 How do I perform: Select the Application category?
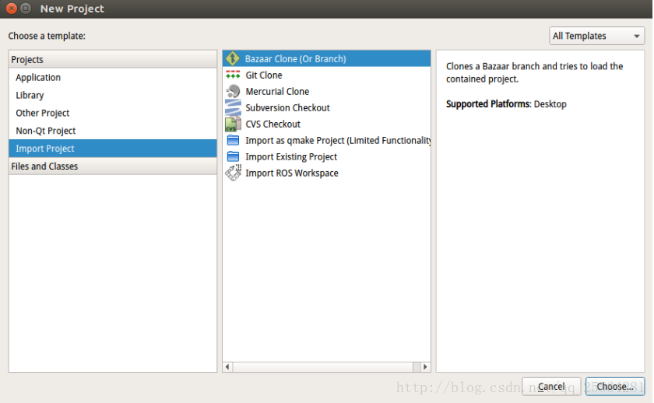(x=113, y=78)
